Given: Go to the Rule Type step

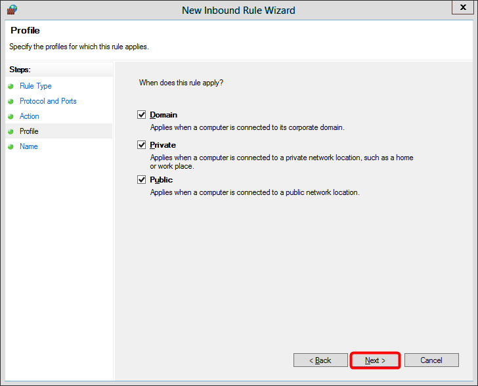Looking at the screenshot, I should tap(35, 86).
